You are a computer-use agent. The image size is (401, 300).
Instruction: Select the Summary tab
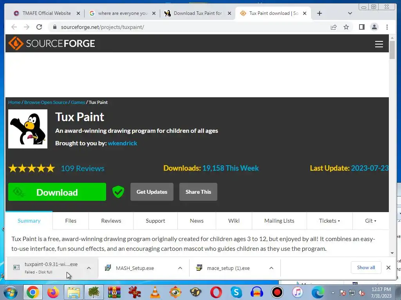[29, 221]
